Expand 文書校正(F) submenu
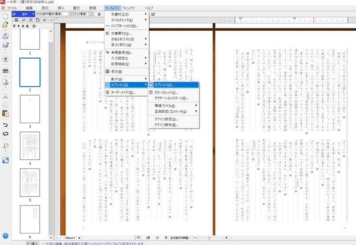Viewport: 356px width, 245px height. tap(126, 14)
